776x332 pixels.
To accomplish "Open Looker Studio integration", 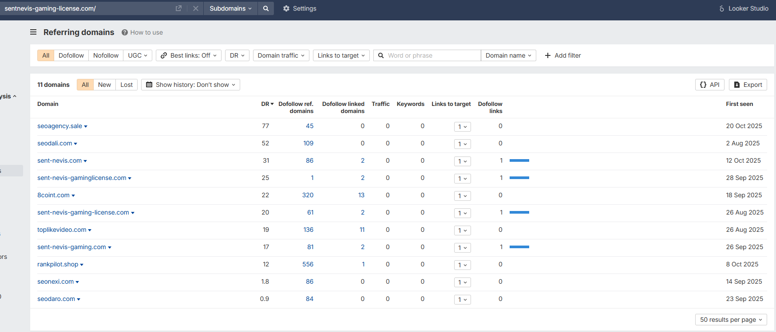I will pyautogui.click(x=744, y=8).
